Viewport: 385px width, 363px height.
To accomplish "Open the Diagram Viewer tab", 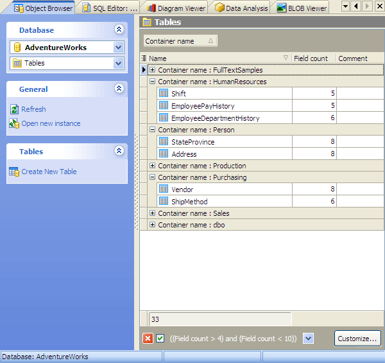I will click(x=176, y=8).
